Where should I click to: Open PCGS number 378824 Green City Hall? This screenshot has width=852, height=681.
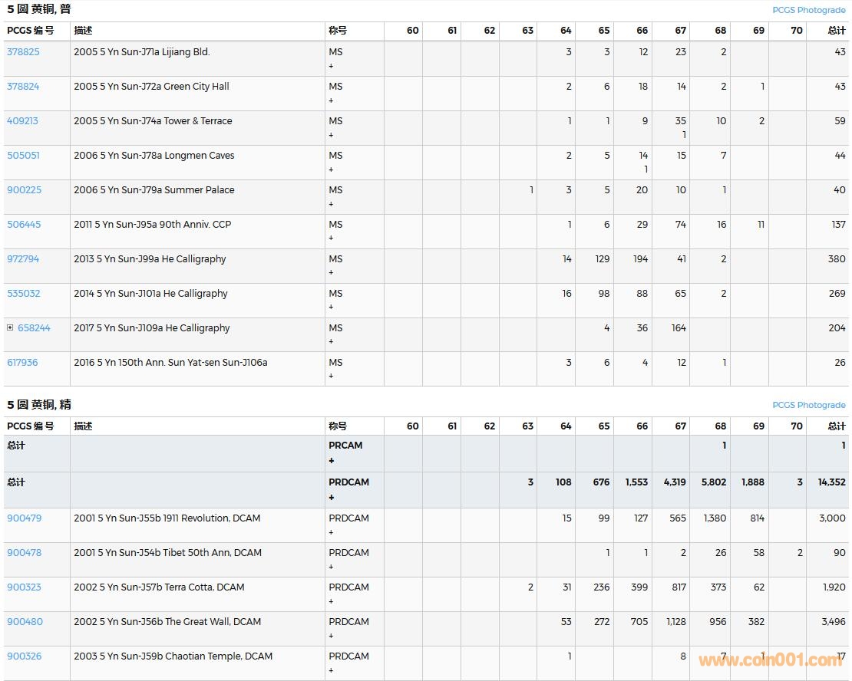tap(23, 87)
